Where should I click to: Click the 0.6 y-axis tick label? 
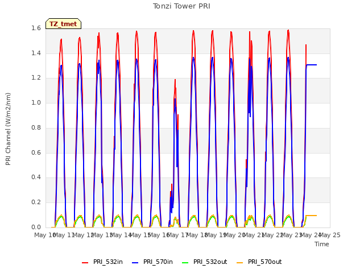[36, 152]
